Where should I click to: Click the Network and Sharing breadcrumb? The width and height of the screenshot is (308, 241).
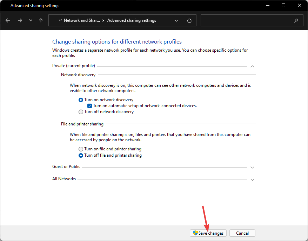click(x=81, y=20)
